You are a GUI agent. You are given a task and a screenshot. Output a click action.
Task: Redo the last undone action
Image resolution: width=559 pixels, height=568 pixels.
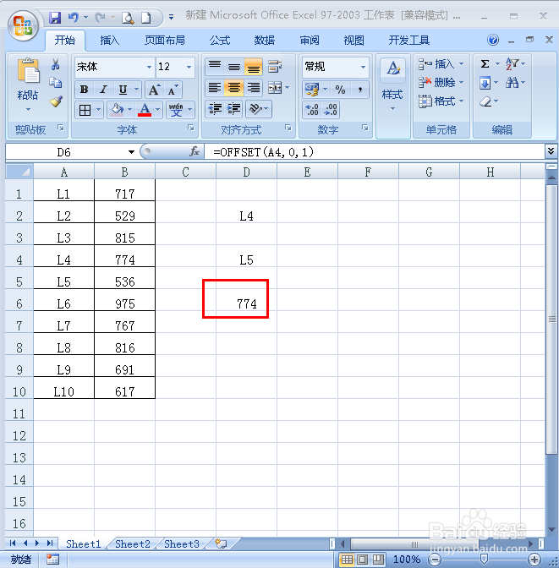[100, 17]
